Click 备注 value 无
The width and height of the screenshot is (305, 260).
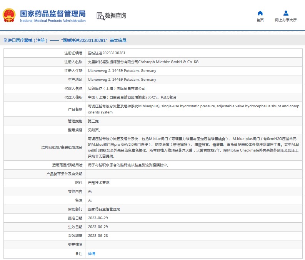click(90, 200)
